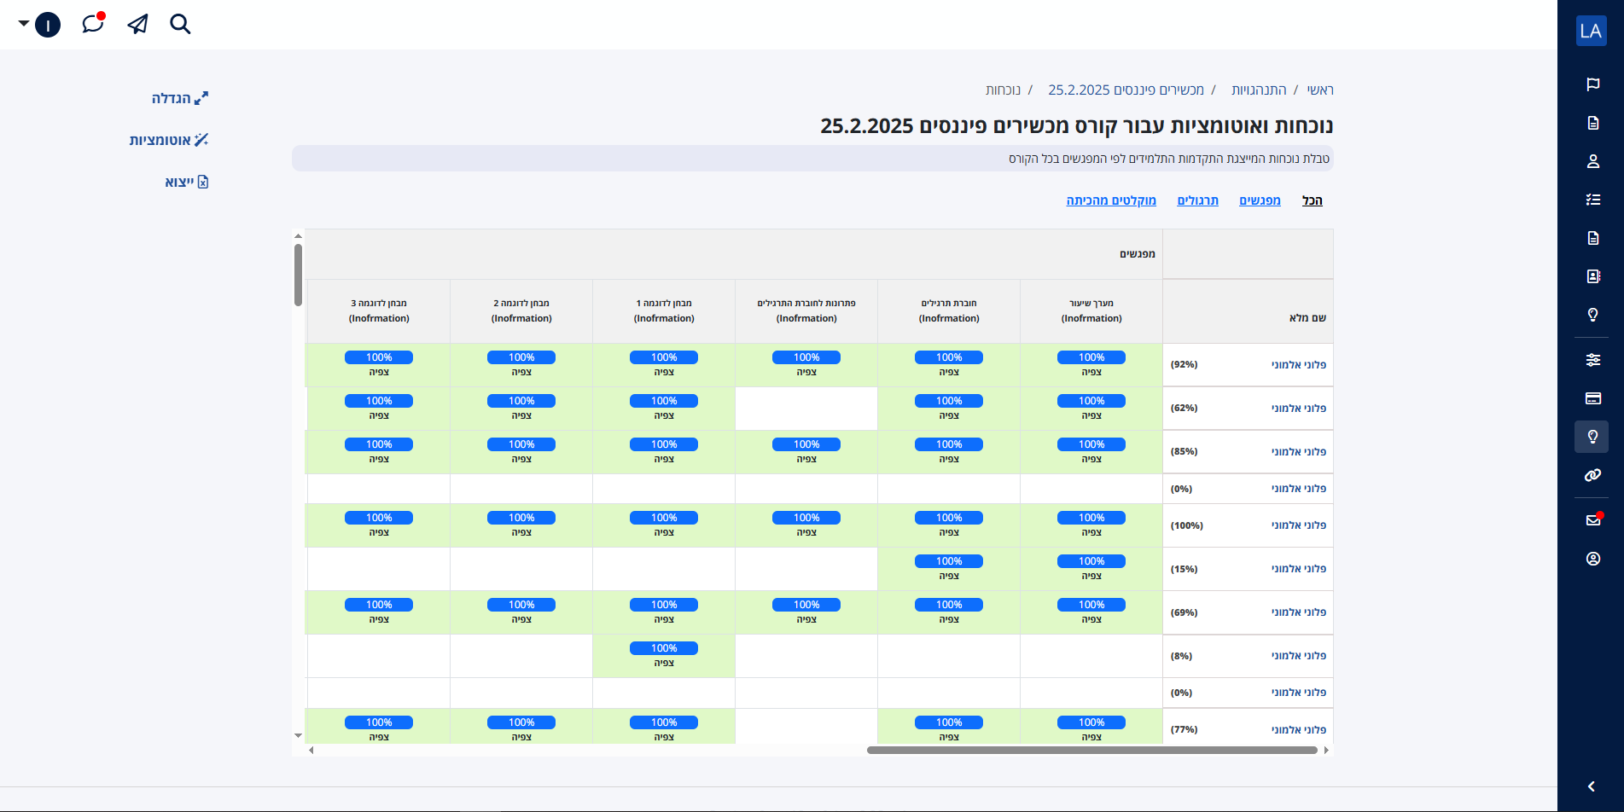1624x812 pixels.
Task: Open the settings sliders sidebar icon
Action: pyautogui.click(x=1592, y=360)
